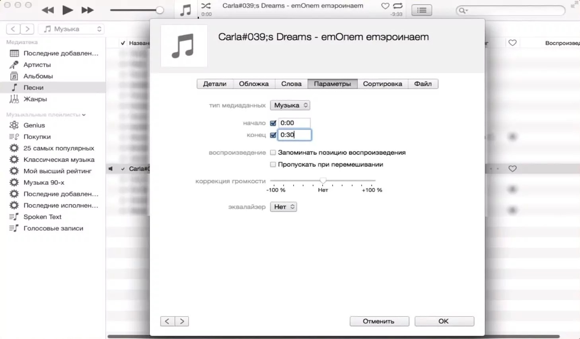Viewport: 580px width, 339px height.
Task: Switch to the Обложка tab
Action: pyautogui.click(x=254, y=84)
